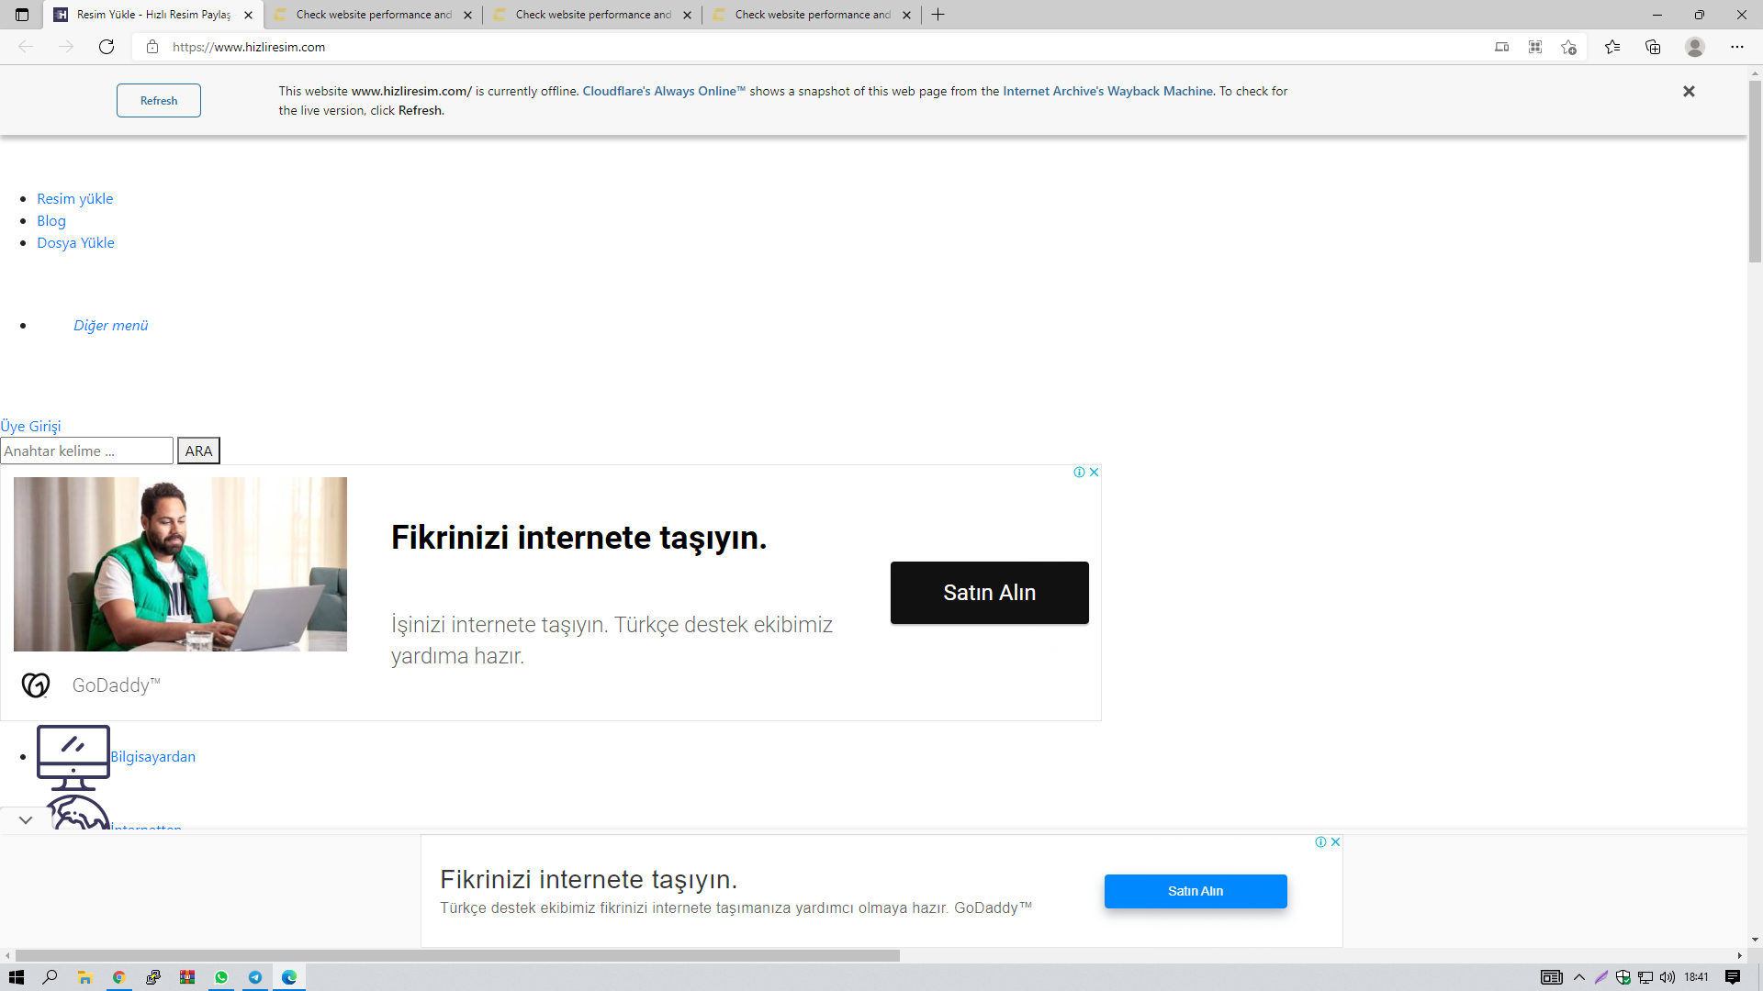Open Internet Archive's Wayback Machine link
1763x991 pixels.
[x=1108, y=91]
